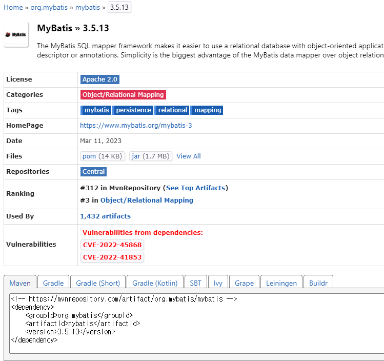Viewport: 384px width, 361px height.
Task: Select the mapping tag
Action: point(207,110)
